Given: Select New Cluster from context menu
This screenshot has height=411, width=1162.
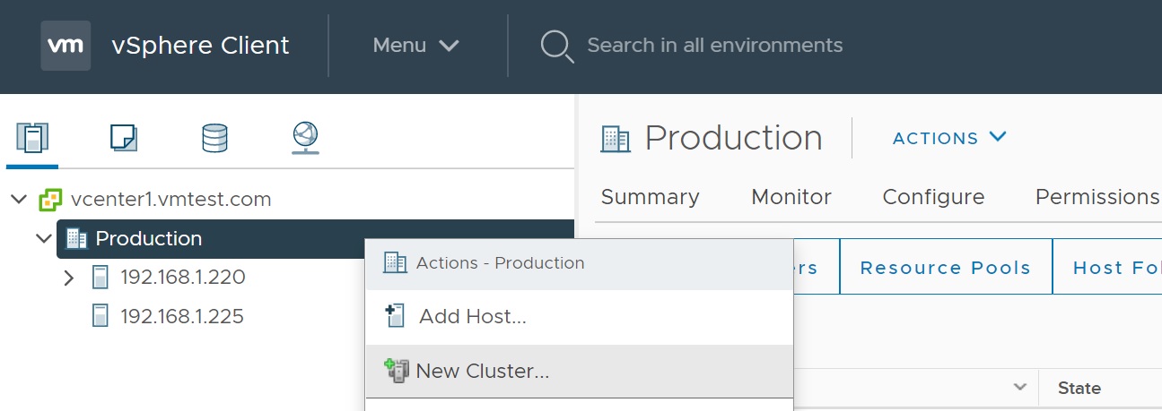Looking at the screenshot, I should [x=482, y=372].
